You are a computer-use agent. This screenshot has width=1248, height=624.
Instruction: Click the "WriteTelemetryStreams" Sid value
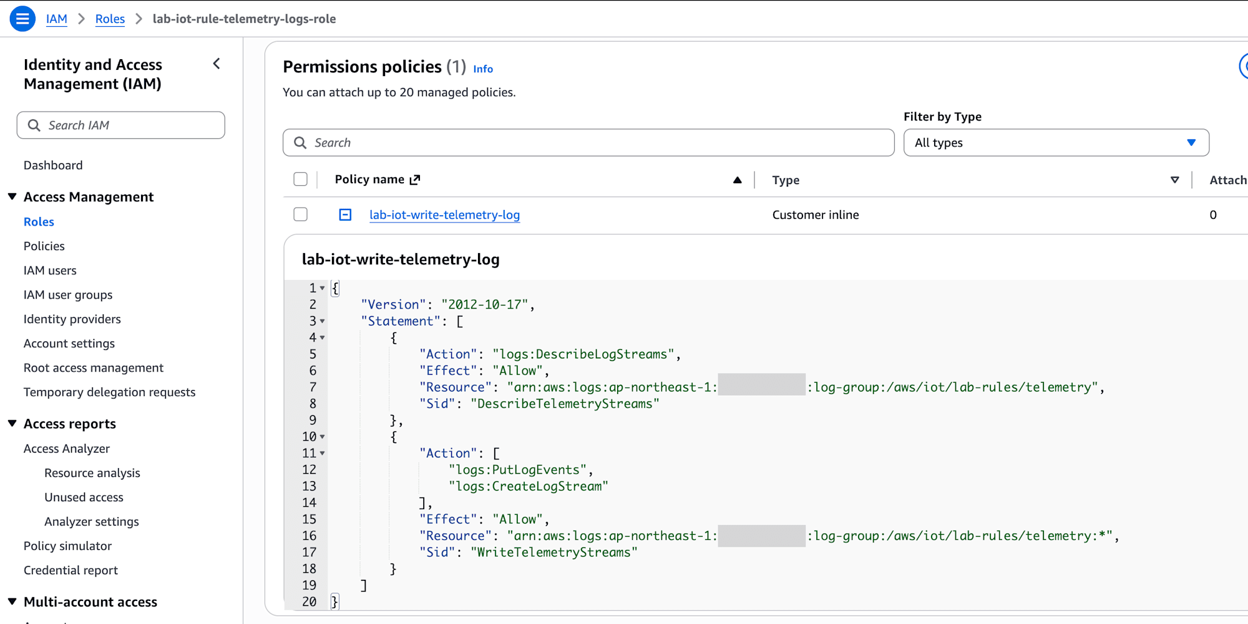(554, 552)
